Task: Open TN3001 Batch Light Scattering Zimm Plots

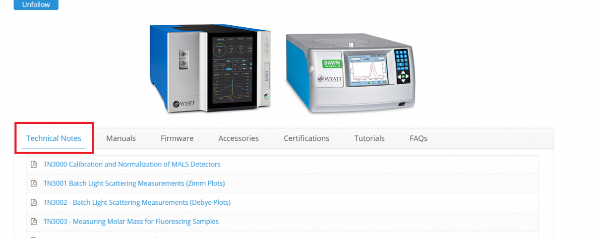Action: [134, 183]
